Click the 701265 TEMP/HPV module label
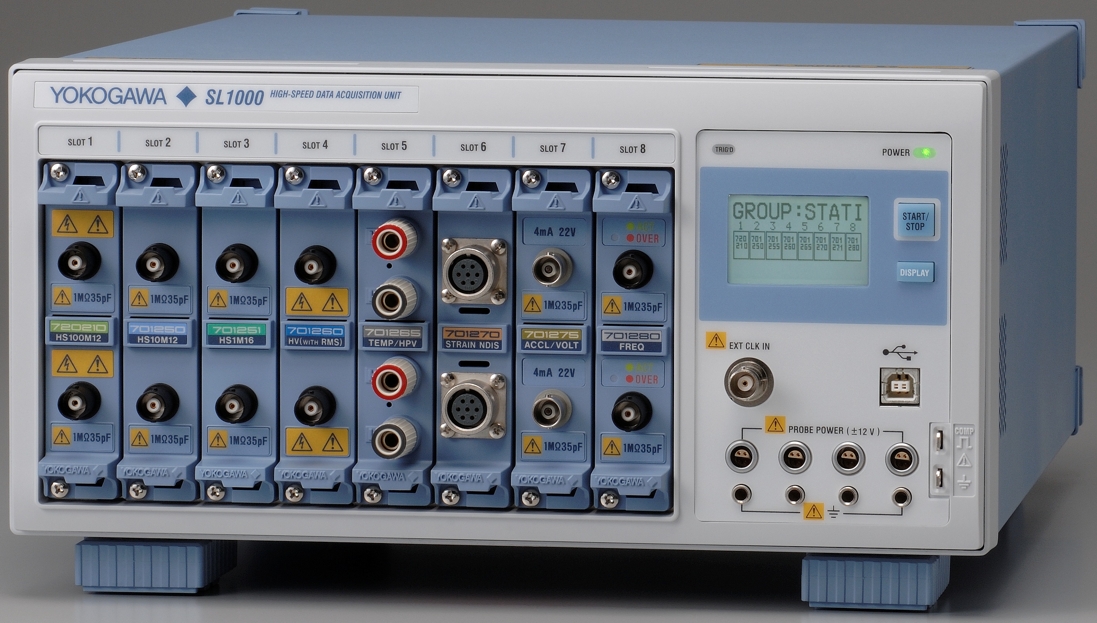The height and width of the screenshot is (623, 1097). point(393,338)
